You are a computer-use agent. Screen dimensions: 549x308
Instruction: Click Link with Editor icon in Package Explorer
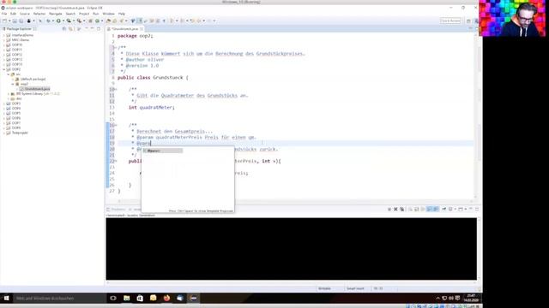(70, 29)
